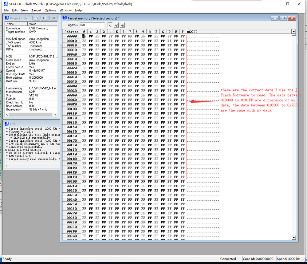Image resolution: width=307 pixels, height=264 pixels.
Task: Select the Size 512 KB row
Action: pyautogui.click(x=31, y=95)
